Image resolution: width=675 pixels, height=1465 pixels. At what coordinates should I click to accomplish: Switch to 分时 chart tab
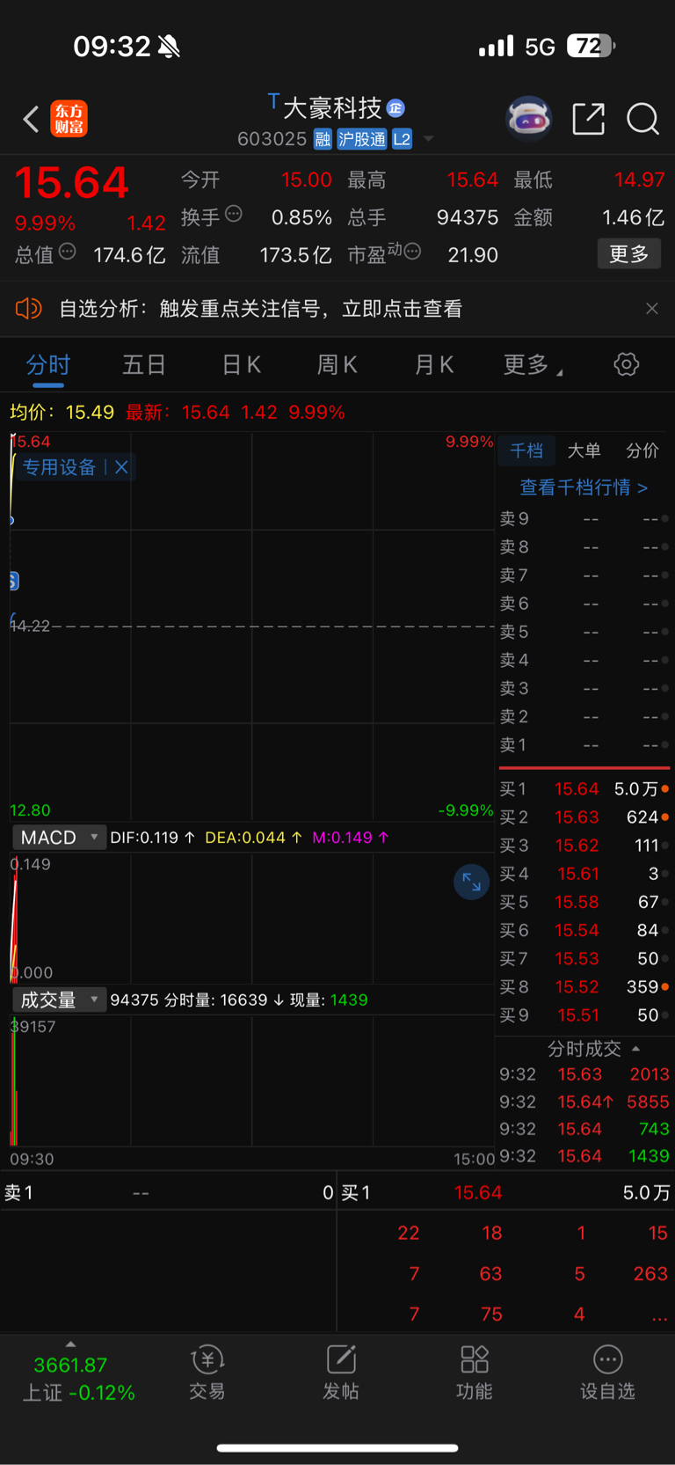[x=48, y=364]
